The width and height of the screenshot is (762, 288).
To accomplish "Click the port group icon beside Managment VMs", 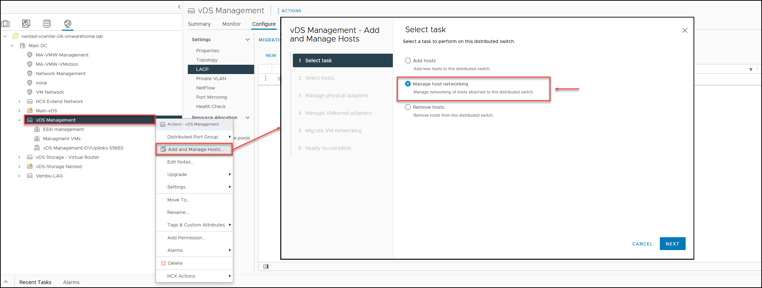I will (37, 138).
